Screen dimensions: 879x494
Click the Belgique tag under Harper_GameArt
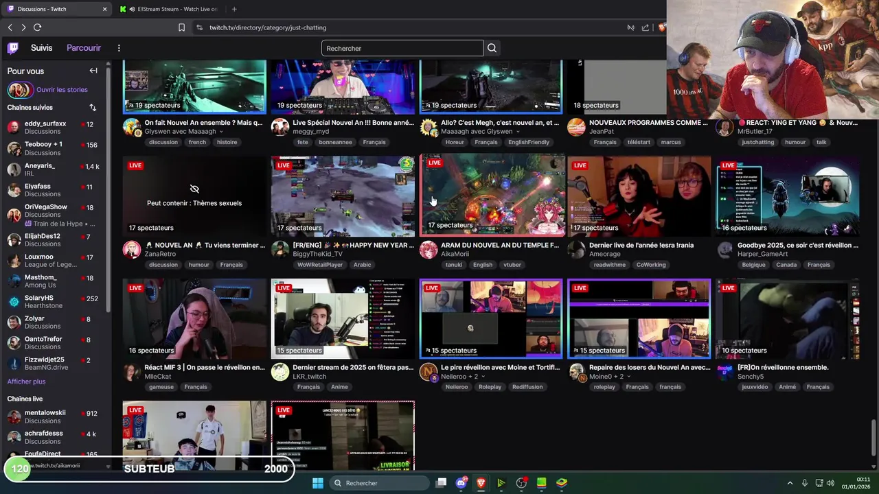coord(753,265)
